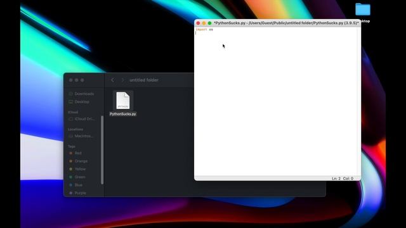The height and width of the screenshot is (228, 406).
Task: Click the 'Tags' header in Finder sidebar
Action: point(72,146)
